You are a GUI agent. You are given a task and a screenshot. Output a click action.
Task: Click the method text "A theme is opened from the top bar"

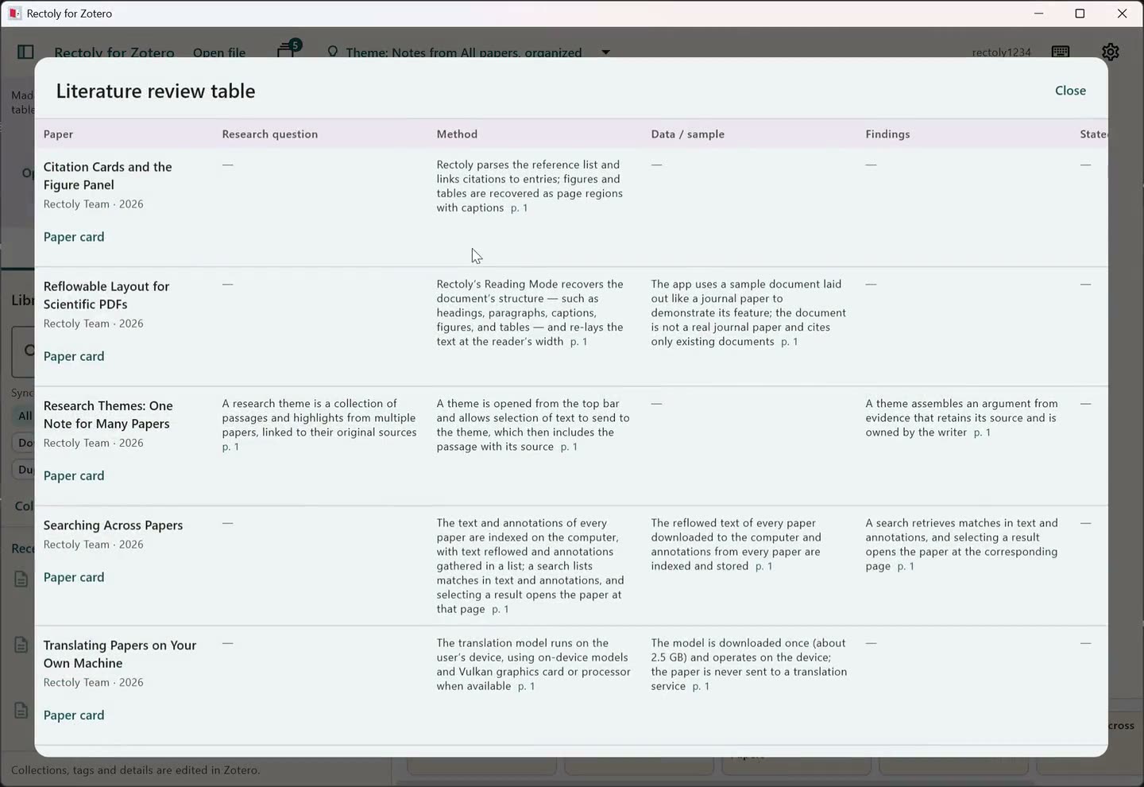pos(533,425)
